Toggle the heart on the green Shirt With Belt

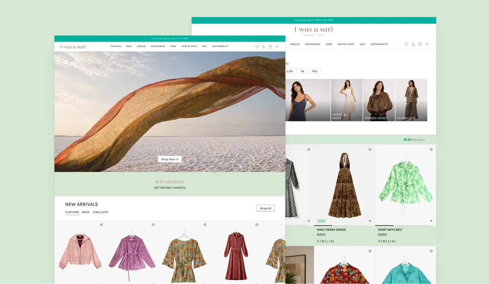(x=431, y=150)
